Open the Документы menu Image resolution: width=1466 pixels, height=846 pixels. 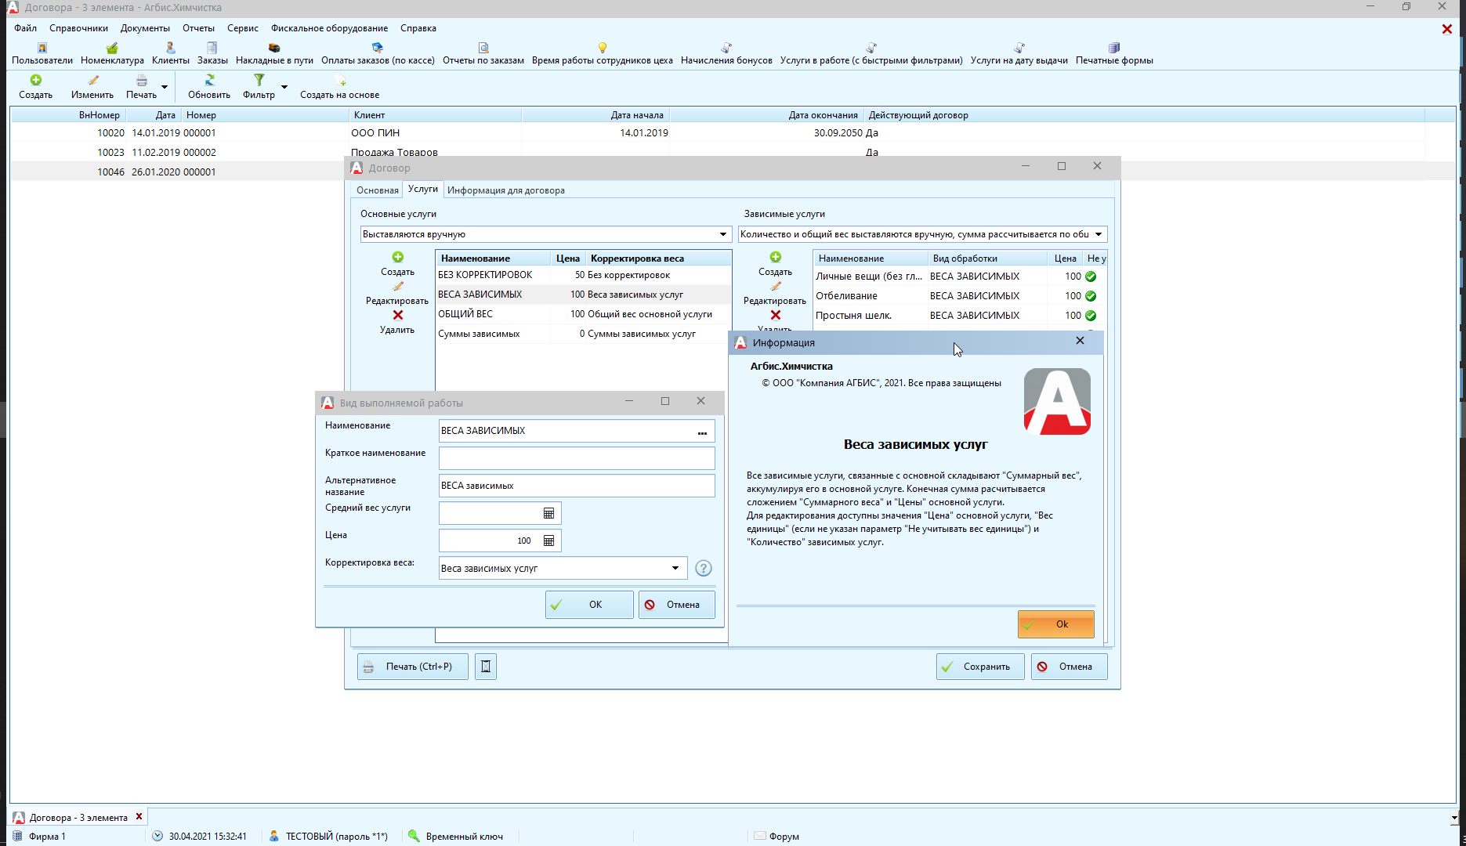click(x=145, y=28)
